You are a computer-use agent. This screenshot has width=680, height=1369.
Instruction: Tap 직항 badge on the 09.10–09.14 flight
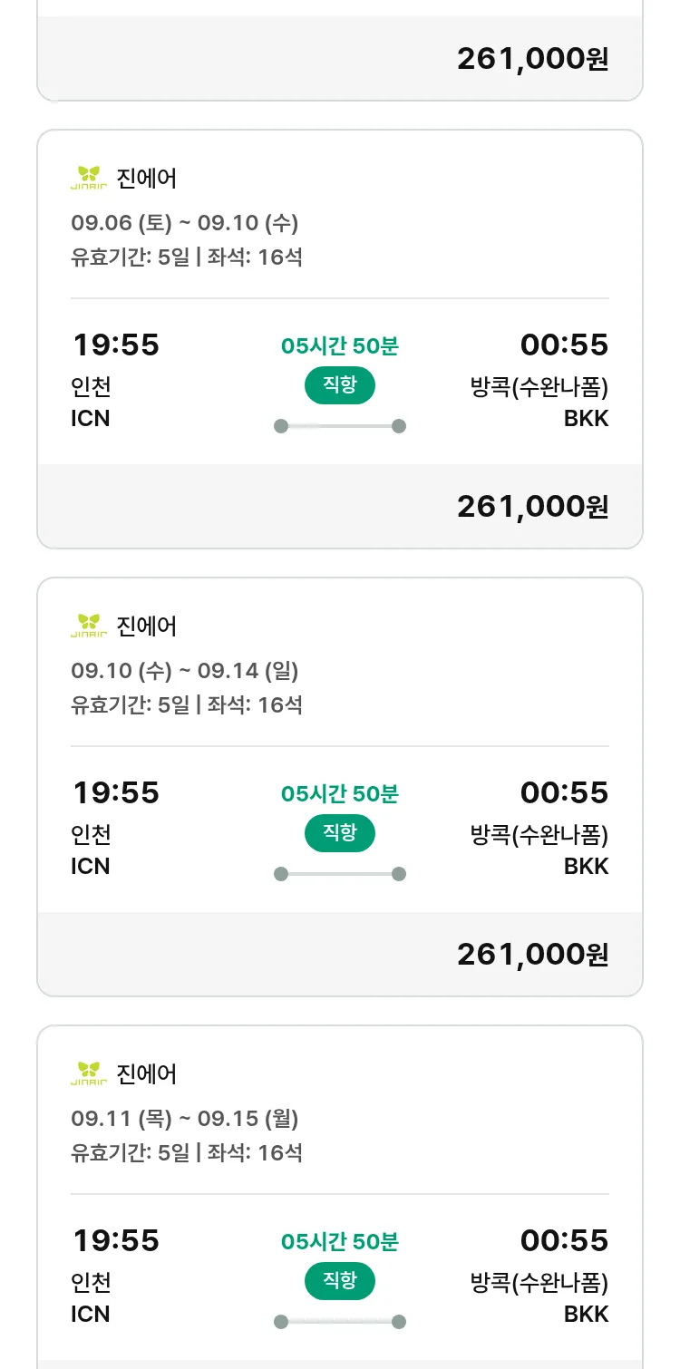click(340, 834)
